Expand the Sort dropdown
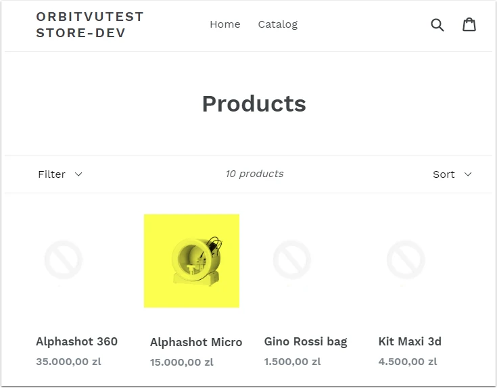 point(452,174)
